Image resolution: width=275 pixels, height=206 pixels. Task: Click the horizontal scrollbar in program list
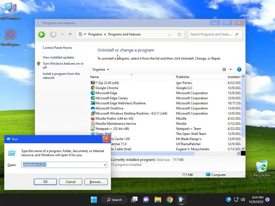pyautogui.click(x=153, y=153)
